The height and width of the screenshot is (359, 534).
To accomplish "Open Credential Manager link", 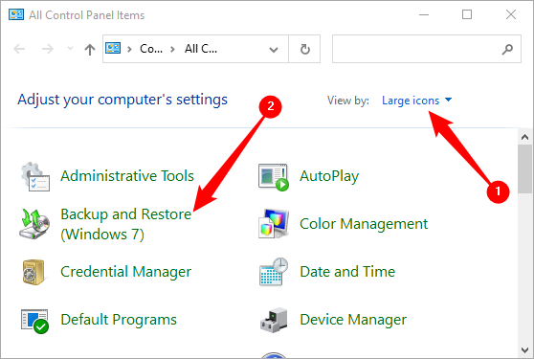I will coord(125,272).
